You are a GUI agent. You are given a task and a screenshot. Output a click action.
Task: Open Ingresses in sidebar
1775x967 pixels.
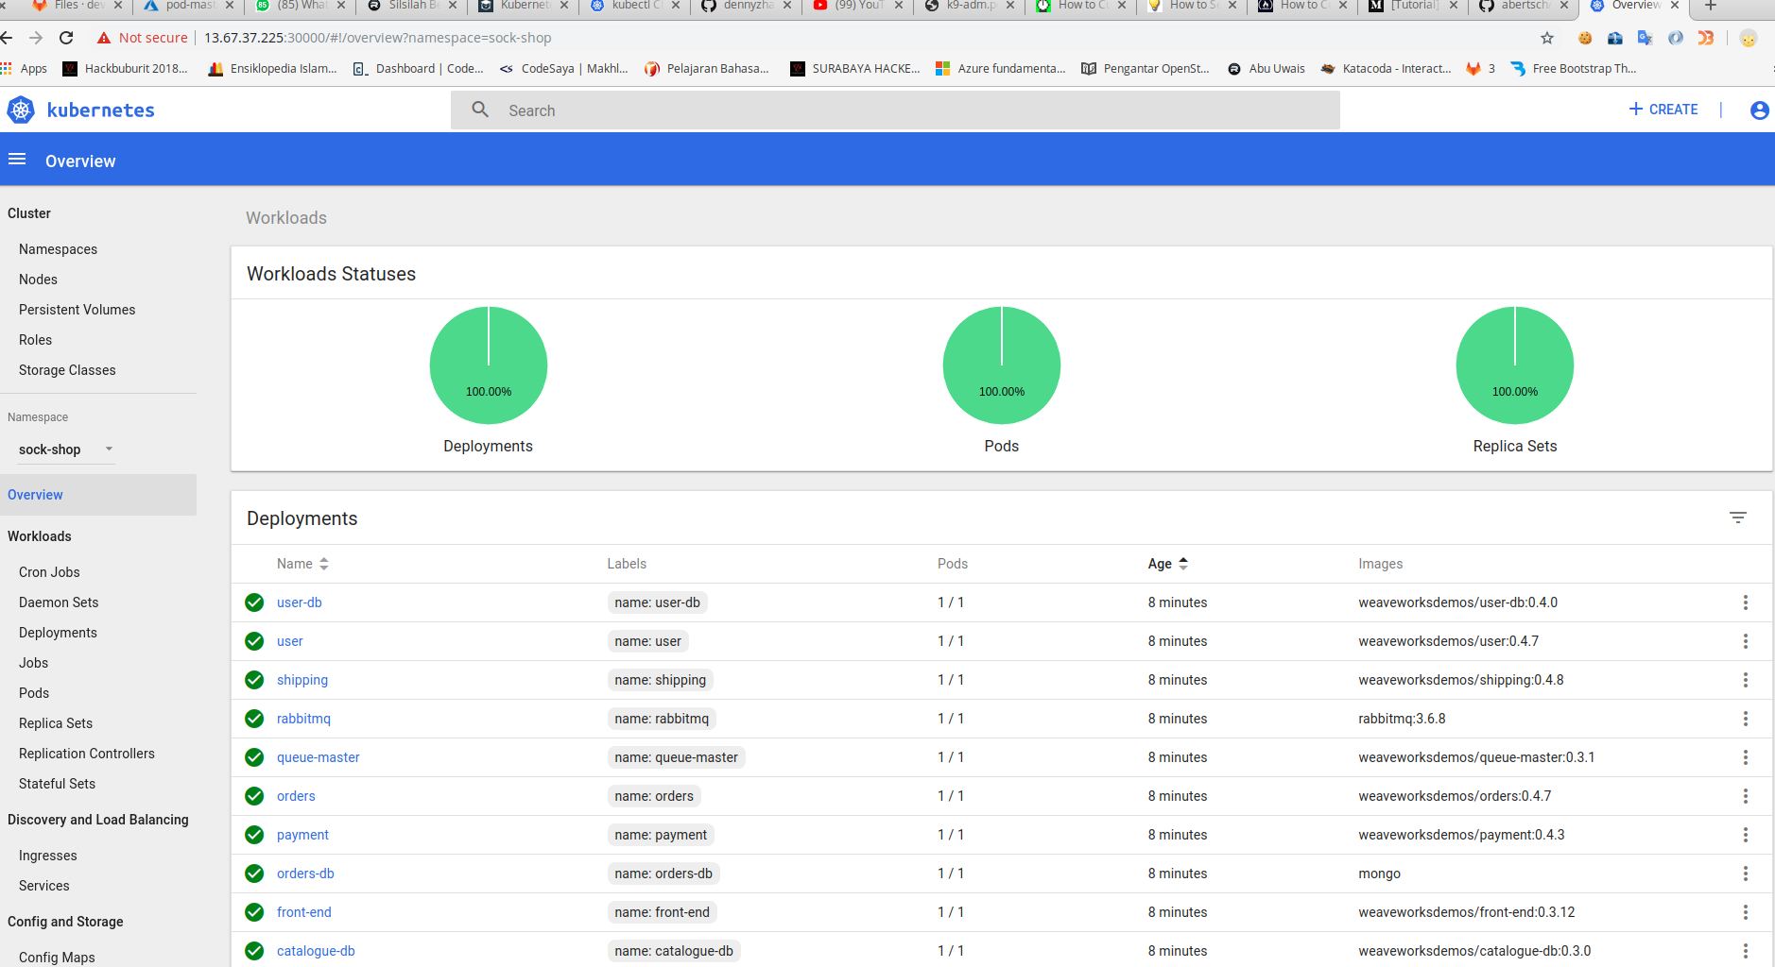tap(48, 856)
